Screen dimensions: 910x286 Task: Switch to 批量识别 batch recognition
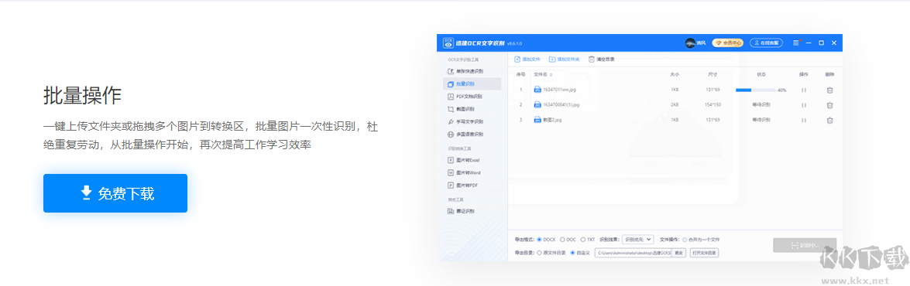click(x=472, y=84)
